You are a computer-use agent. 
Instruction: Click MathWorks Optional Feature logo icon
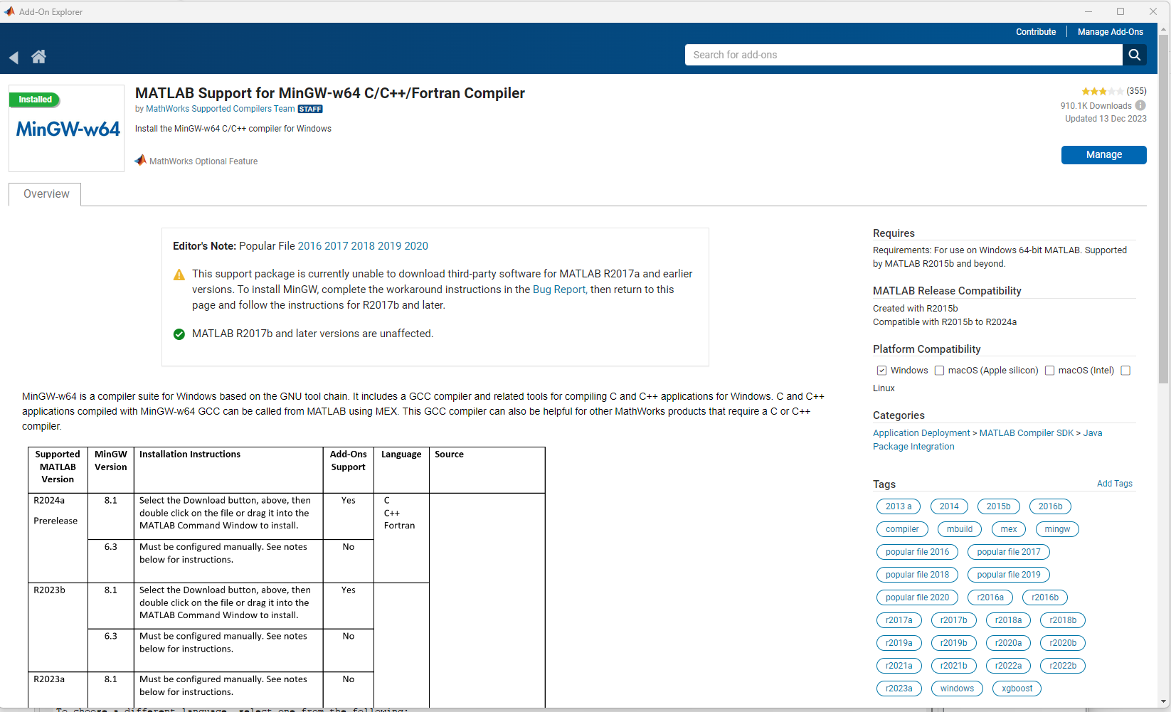tap(140, 161)
